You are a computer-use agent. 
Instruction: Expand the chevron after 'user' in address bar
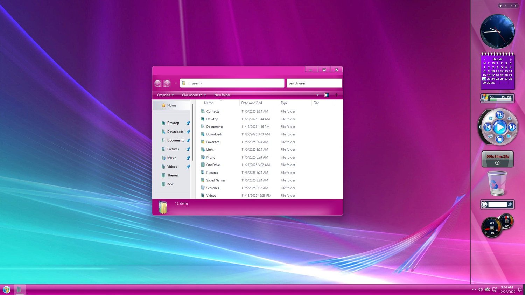(x=201, y=83)
